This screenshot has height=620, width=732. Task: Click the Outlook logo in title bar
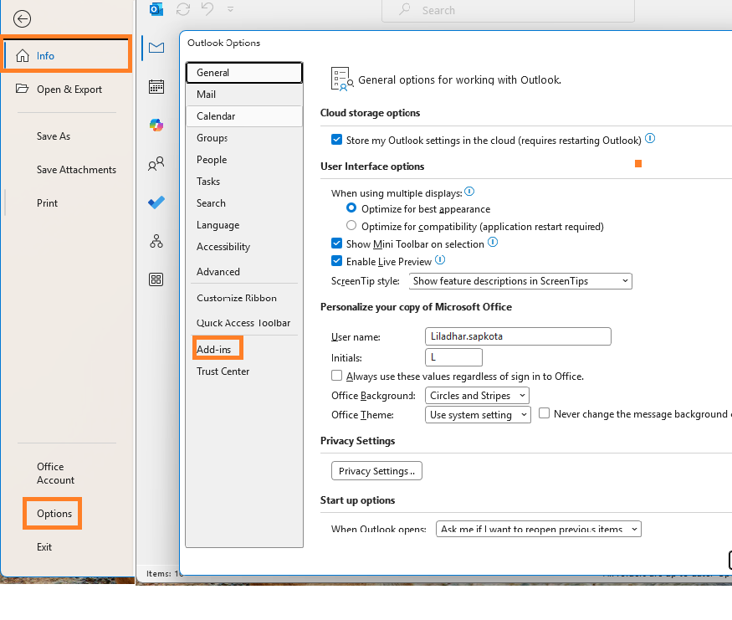point(156,9)
